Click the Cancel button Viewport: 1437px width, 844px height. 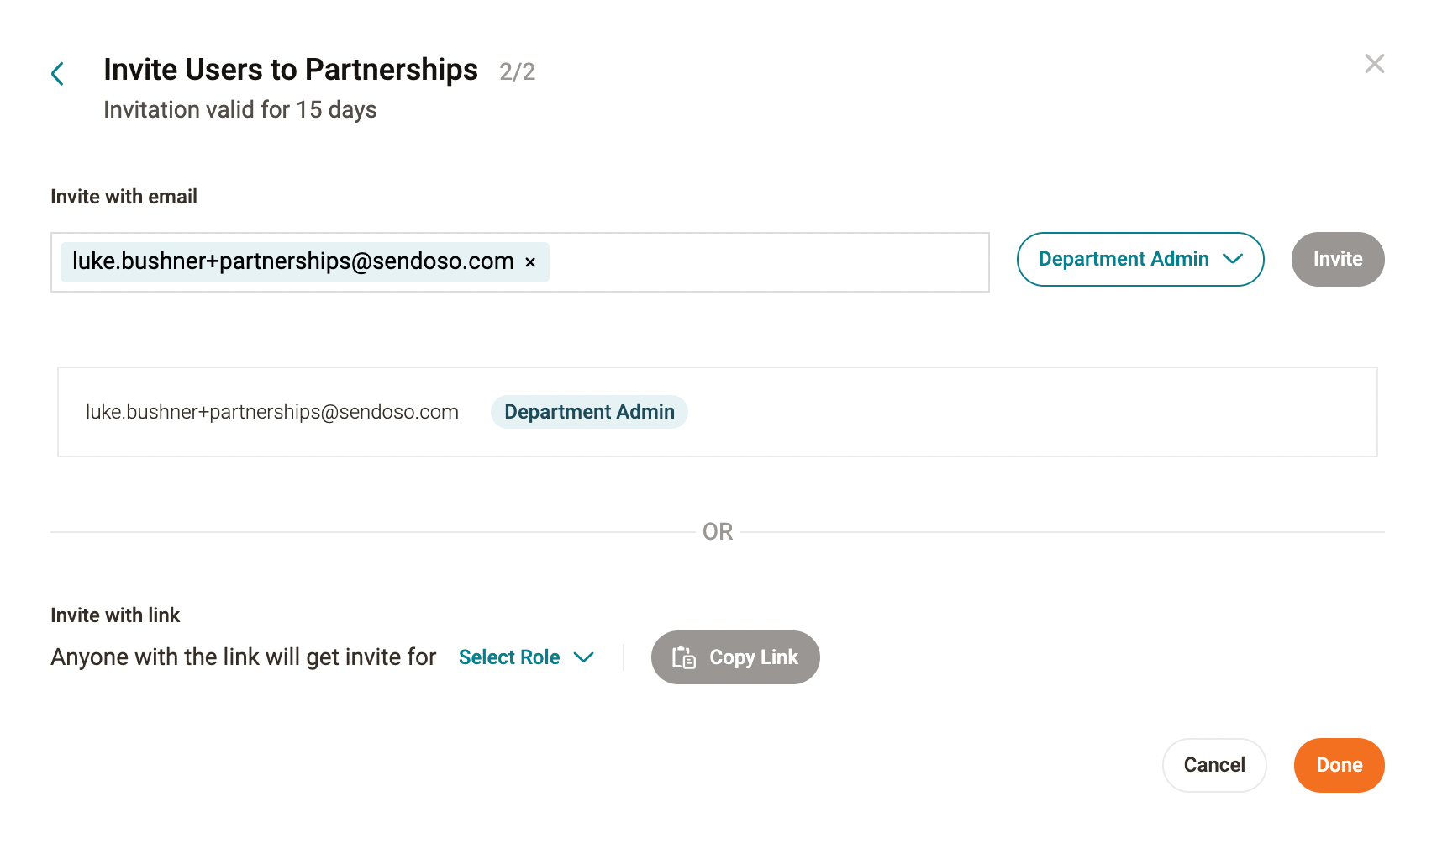pyautogui.click(x=1213, y=765)
